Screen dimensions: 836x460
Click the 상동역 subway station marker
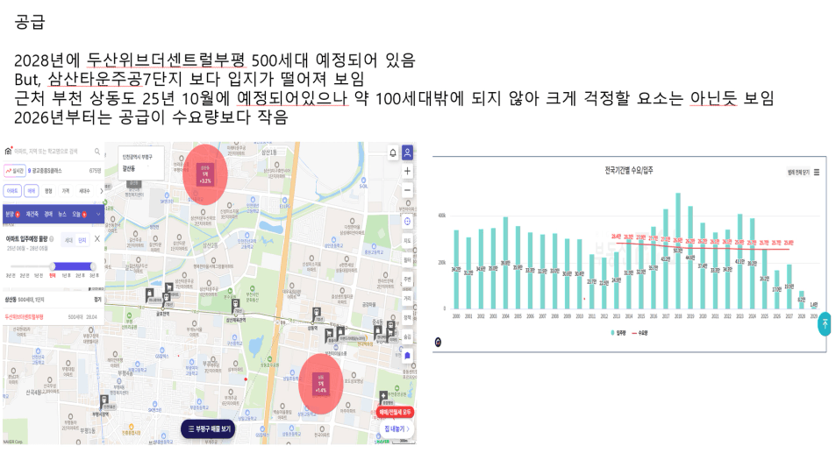317,313
